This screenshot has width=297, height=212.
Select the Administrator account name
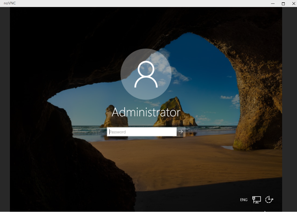pos(146,112)
